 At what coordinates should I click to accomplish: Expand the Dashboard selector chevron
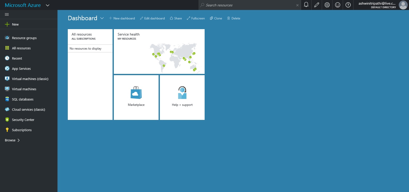coord(102,18)
